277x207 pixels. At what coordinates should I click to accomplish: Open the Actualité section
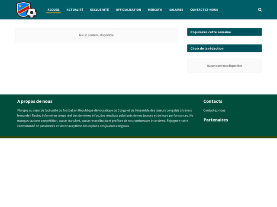coord(75,9)
